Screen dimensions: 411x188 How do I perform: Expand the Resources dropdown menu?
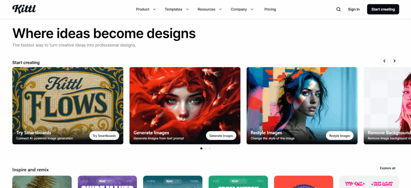(210, 9)
